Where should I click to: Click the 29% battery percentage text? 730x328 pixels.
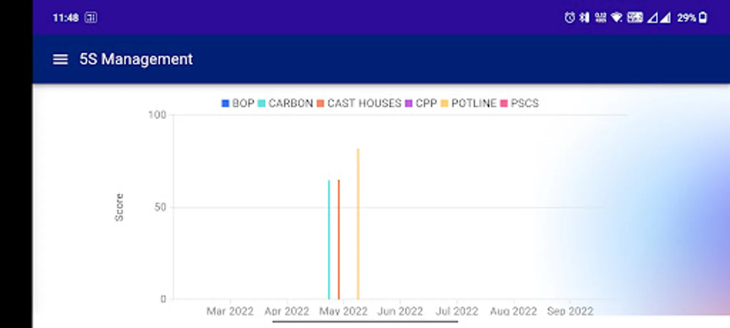[687, 17]
